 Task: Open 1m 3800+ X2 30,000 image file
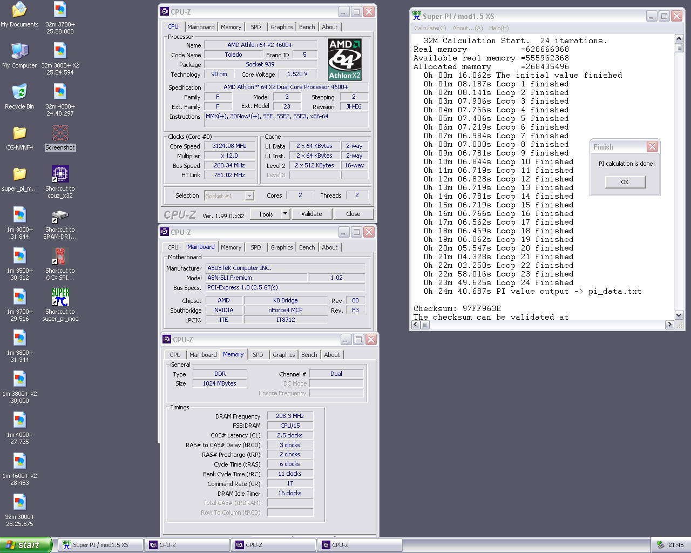pos(19,387)
